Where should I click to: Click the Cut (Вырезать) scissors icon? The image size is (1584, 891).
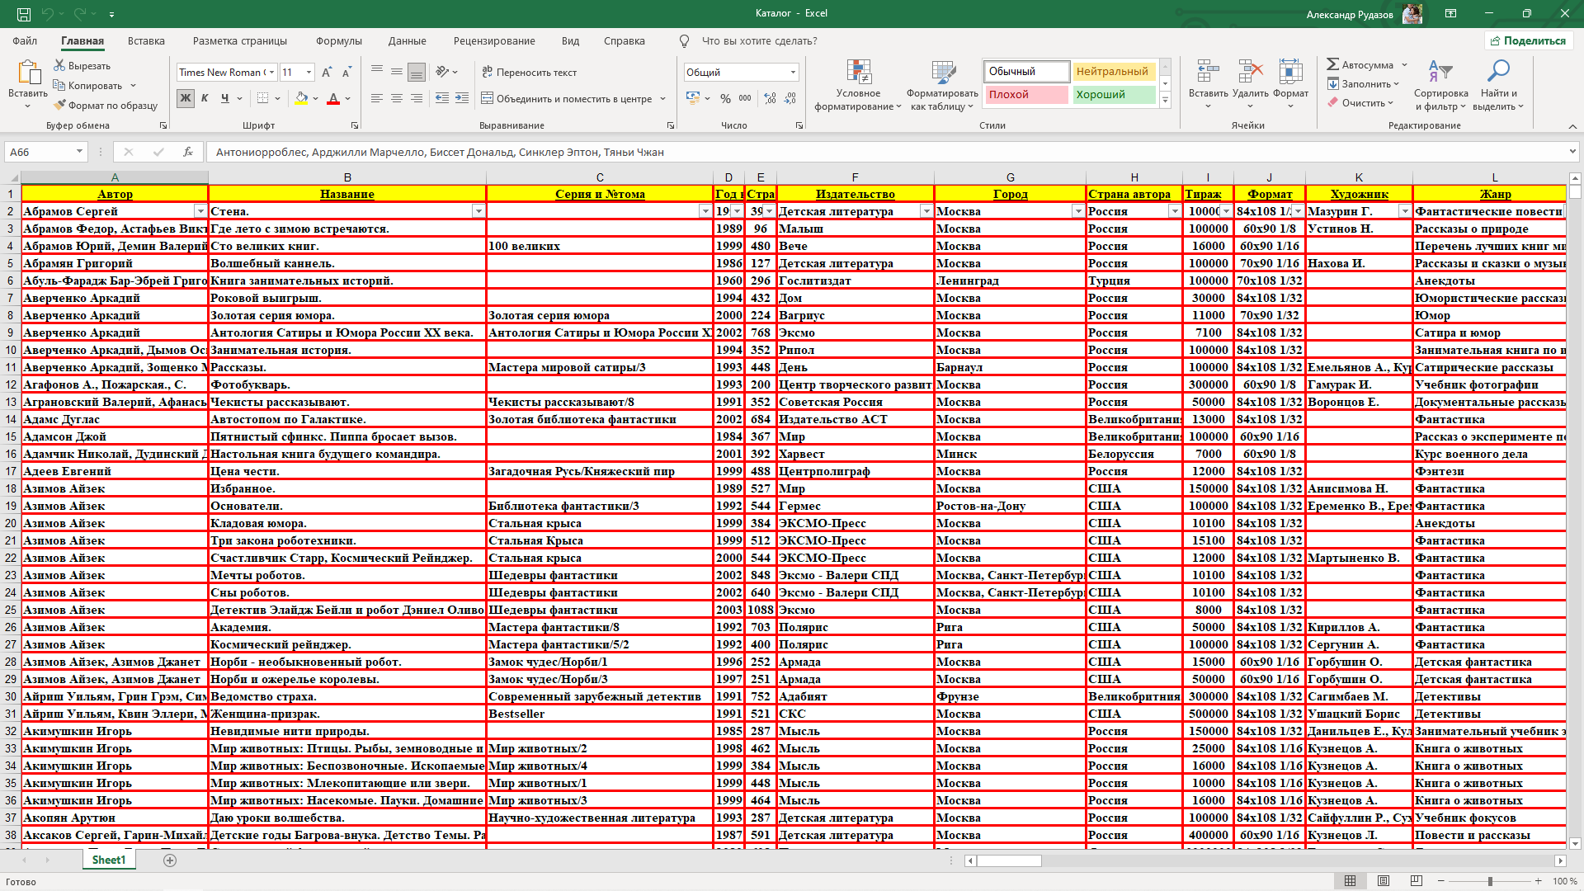tap(59, 65)
